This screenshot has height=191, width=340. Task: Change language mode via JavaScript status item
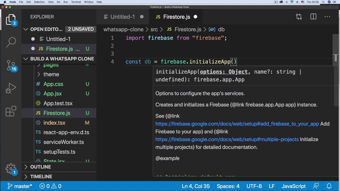click(x=294, y=186)
